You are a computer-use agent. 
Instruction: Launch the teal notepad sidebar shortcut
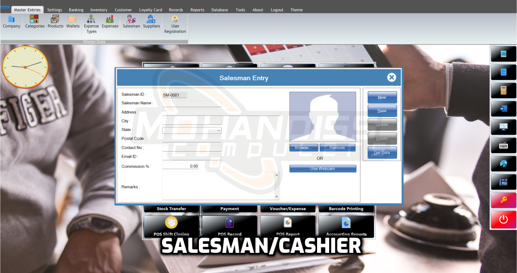pyautogui.click(x=503, y=54)
